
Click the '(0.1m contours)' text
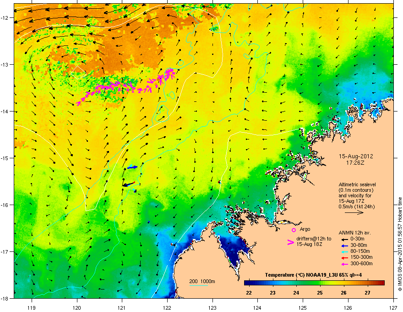(x=356, y=190)
